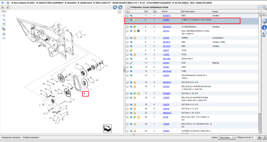The width and height of the screenshot is (267, 142).
Task: Click the Usage column header
Action: [x=235, y=11]
